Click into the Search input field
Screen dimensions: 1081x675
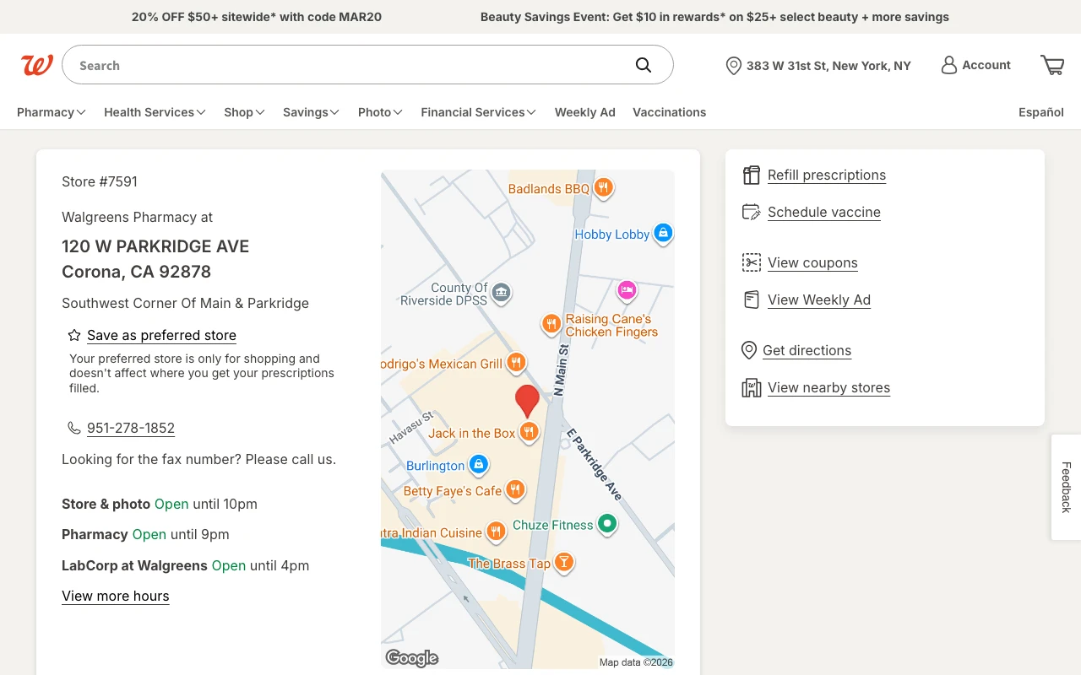point(346,65)
